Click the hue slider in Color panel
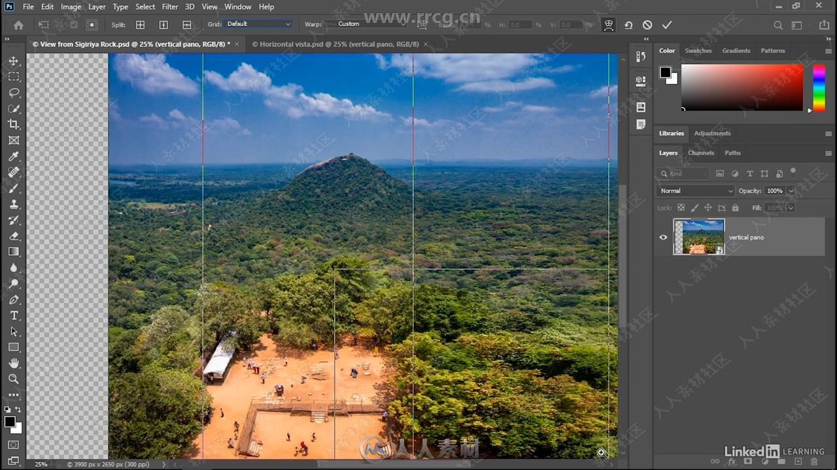 819,87
